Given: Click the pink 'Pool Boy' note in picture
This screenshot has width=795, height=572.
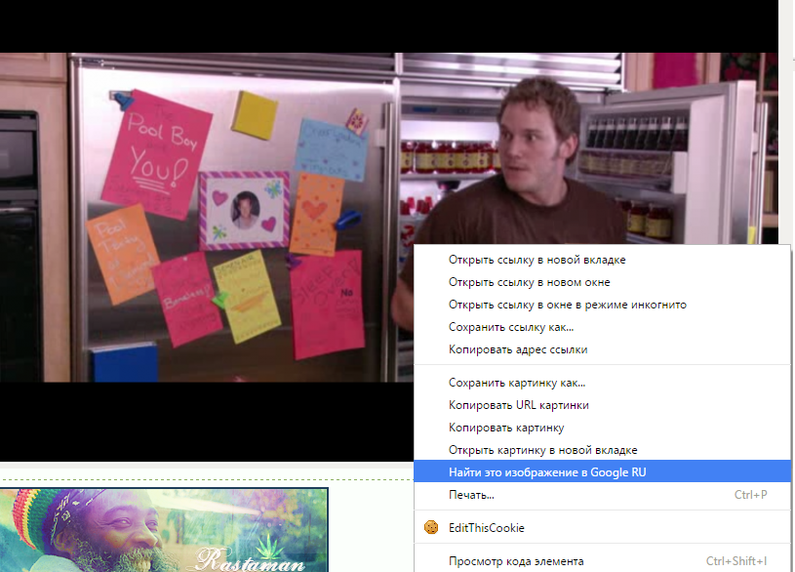Looking at the screenshot, I should click(157, 154).
